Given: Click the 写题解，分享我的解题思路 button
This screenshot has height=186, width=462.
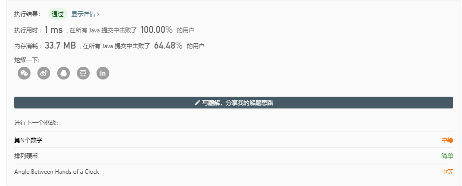Looking at the screenshot, I should tap(233, 103).
